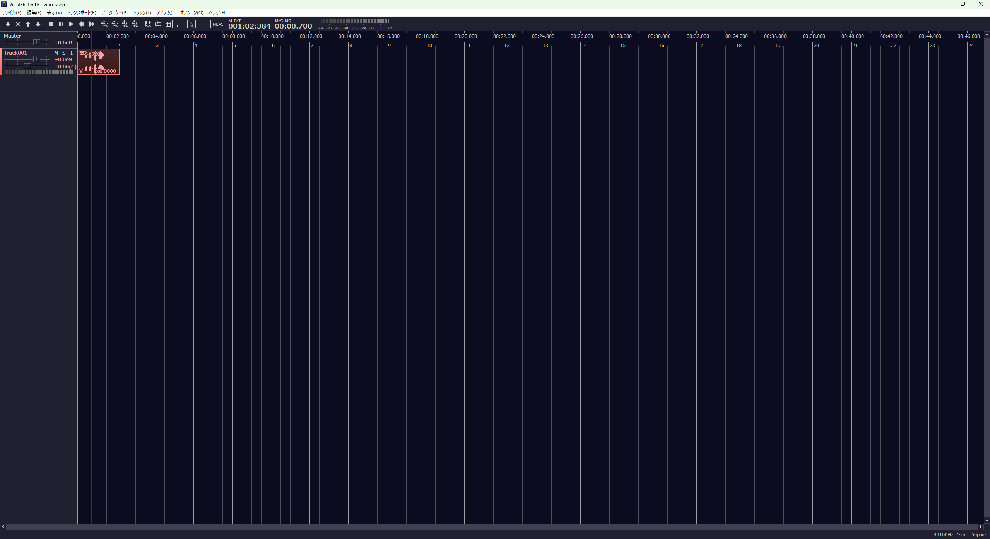Screen dimensions: 990x539
Task: Zoom out vertically with magnifier icon
Action: tap(135, 24)
